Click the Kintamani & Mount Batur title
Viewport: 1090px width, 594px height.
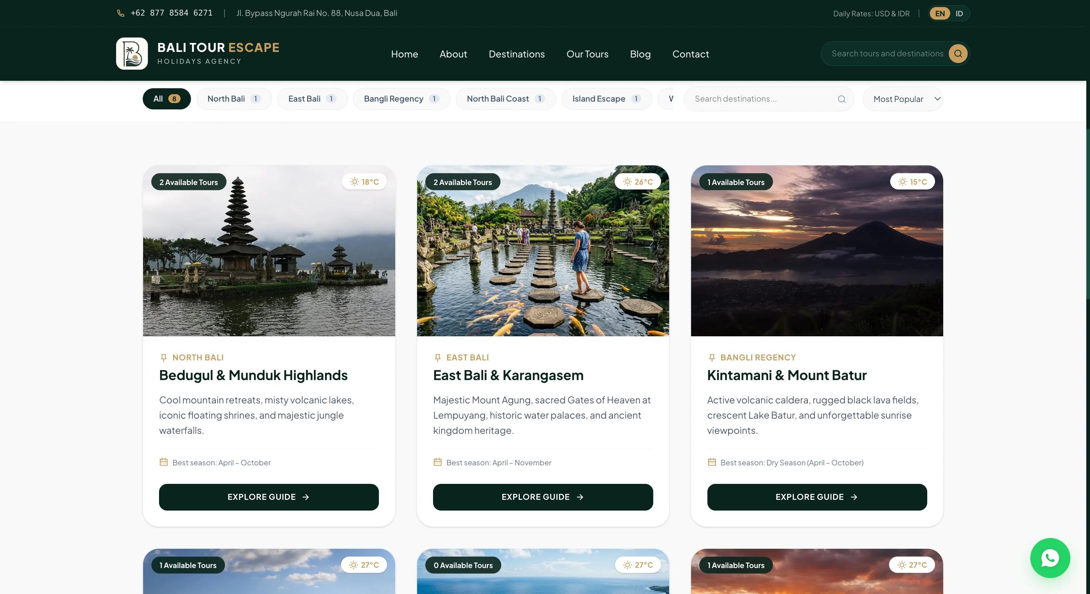point(787,375)
